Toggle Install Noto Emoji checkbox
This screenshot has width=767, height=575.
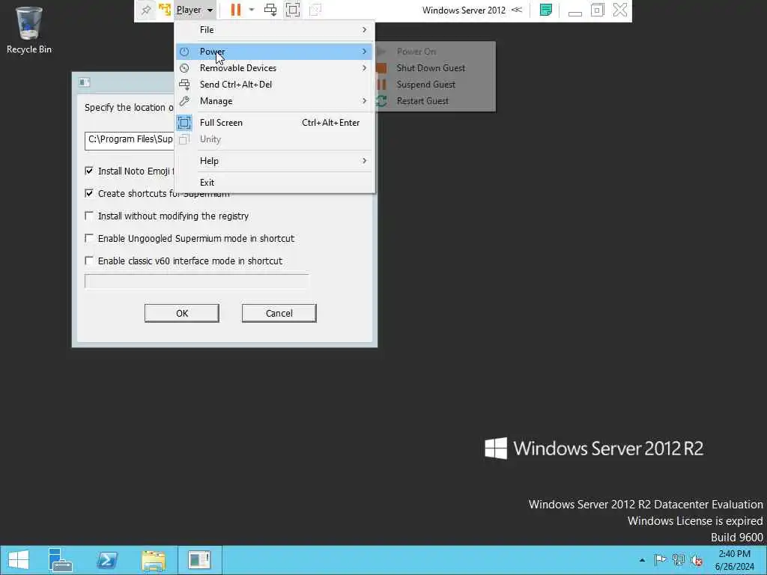coord(89,171)
